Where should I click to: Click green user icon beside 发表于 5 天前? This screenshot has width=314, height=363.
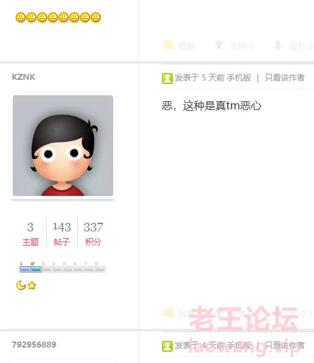(167, 79)
